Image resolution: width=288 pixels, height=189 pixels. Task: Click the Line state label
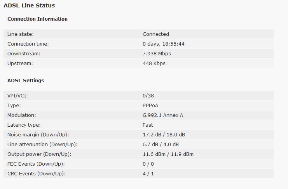(x=20, y=34)
